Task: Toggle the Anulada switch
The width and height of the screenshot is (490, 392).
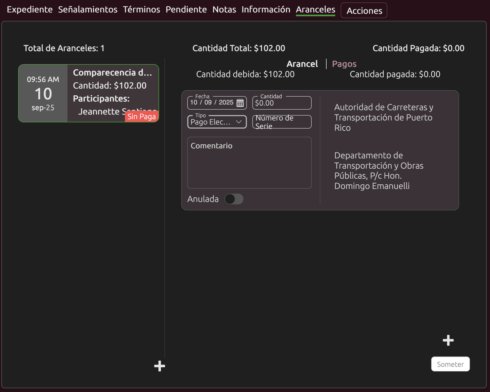Action: pos(234,199)
